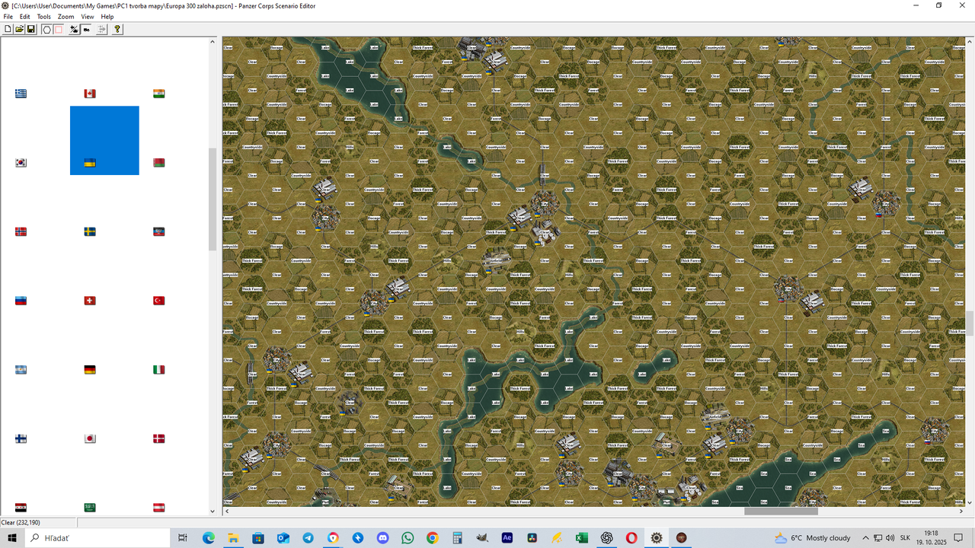Click the nation list scroll-down arrow
Image resolution: width=975 pixels, height=548 pixels.
pyautogui.click(x=213, y=511)
